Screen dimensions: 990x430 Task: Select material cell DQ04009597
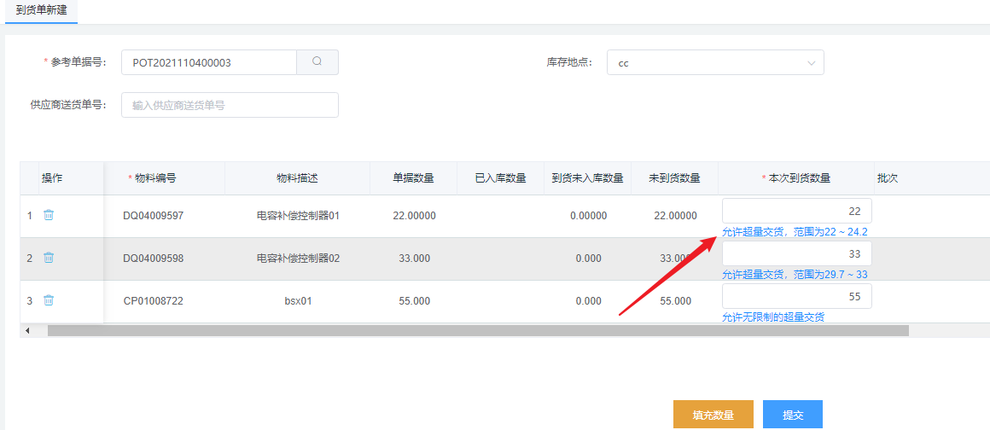point(153,216)
